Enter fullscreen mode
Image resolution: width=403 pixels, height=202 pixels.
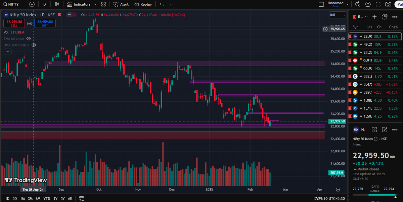pyautogui.click(x=378, y=4)
